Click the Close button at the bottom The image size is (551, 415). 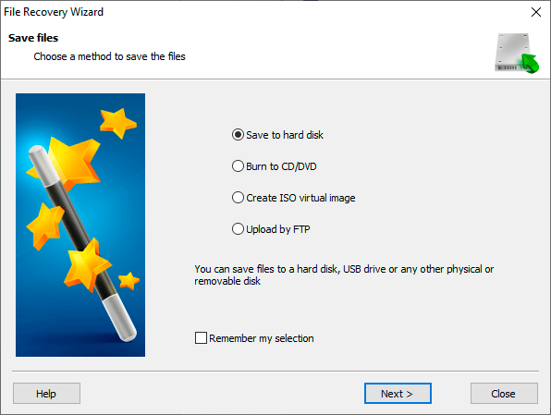(x=504, y=393)
